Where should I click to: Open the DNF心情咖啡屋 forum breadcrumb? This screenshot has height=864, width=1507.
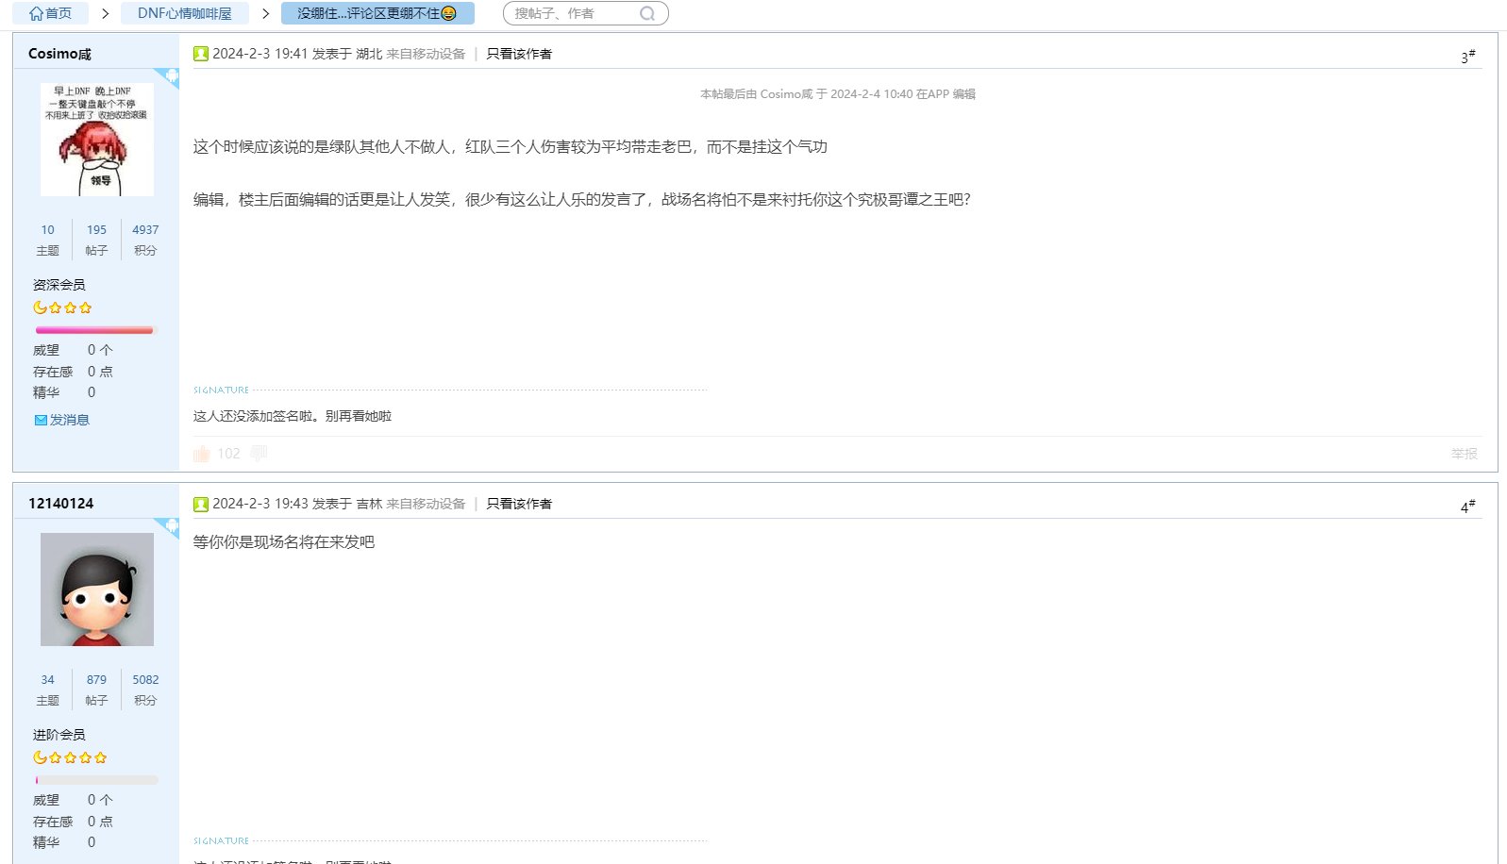(x=185, y=13)
